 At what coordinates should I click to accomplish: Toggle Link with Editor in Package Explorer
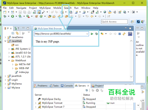pyautogui.click(x=17, y=33)
